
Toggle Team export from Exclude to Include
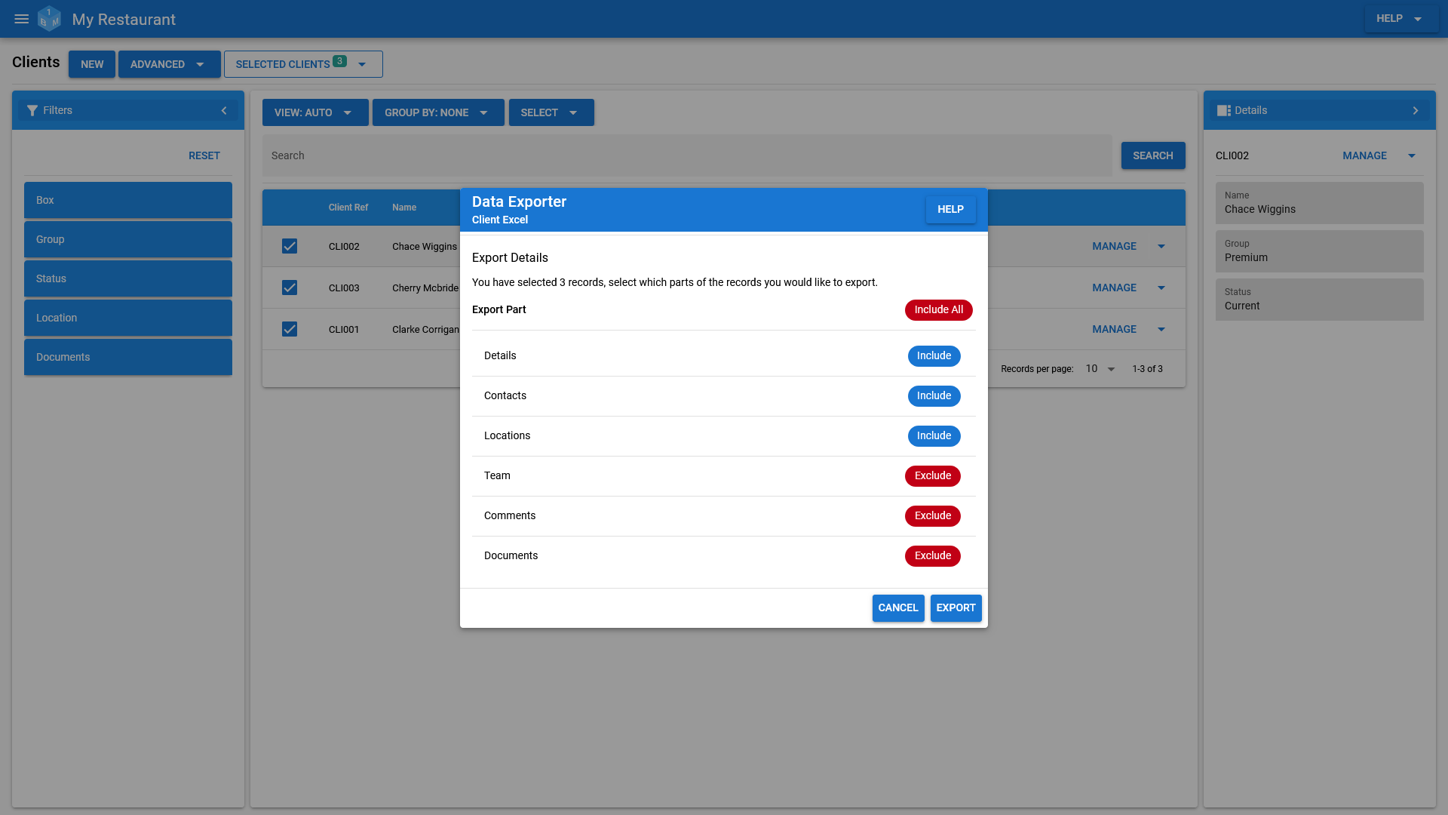[933, 475]
